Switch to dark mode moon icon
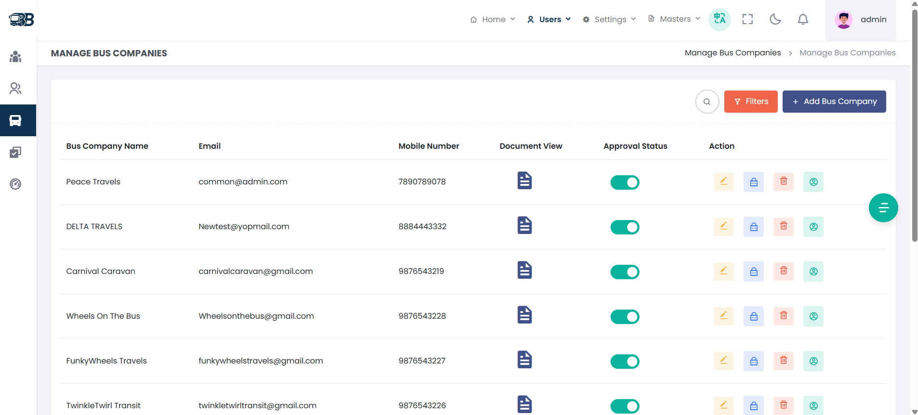918x415 pixels. coord(775,19)
